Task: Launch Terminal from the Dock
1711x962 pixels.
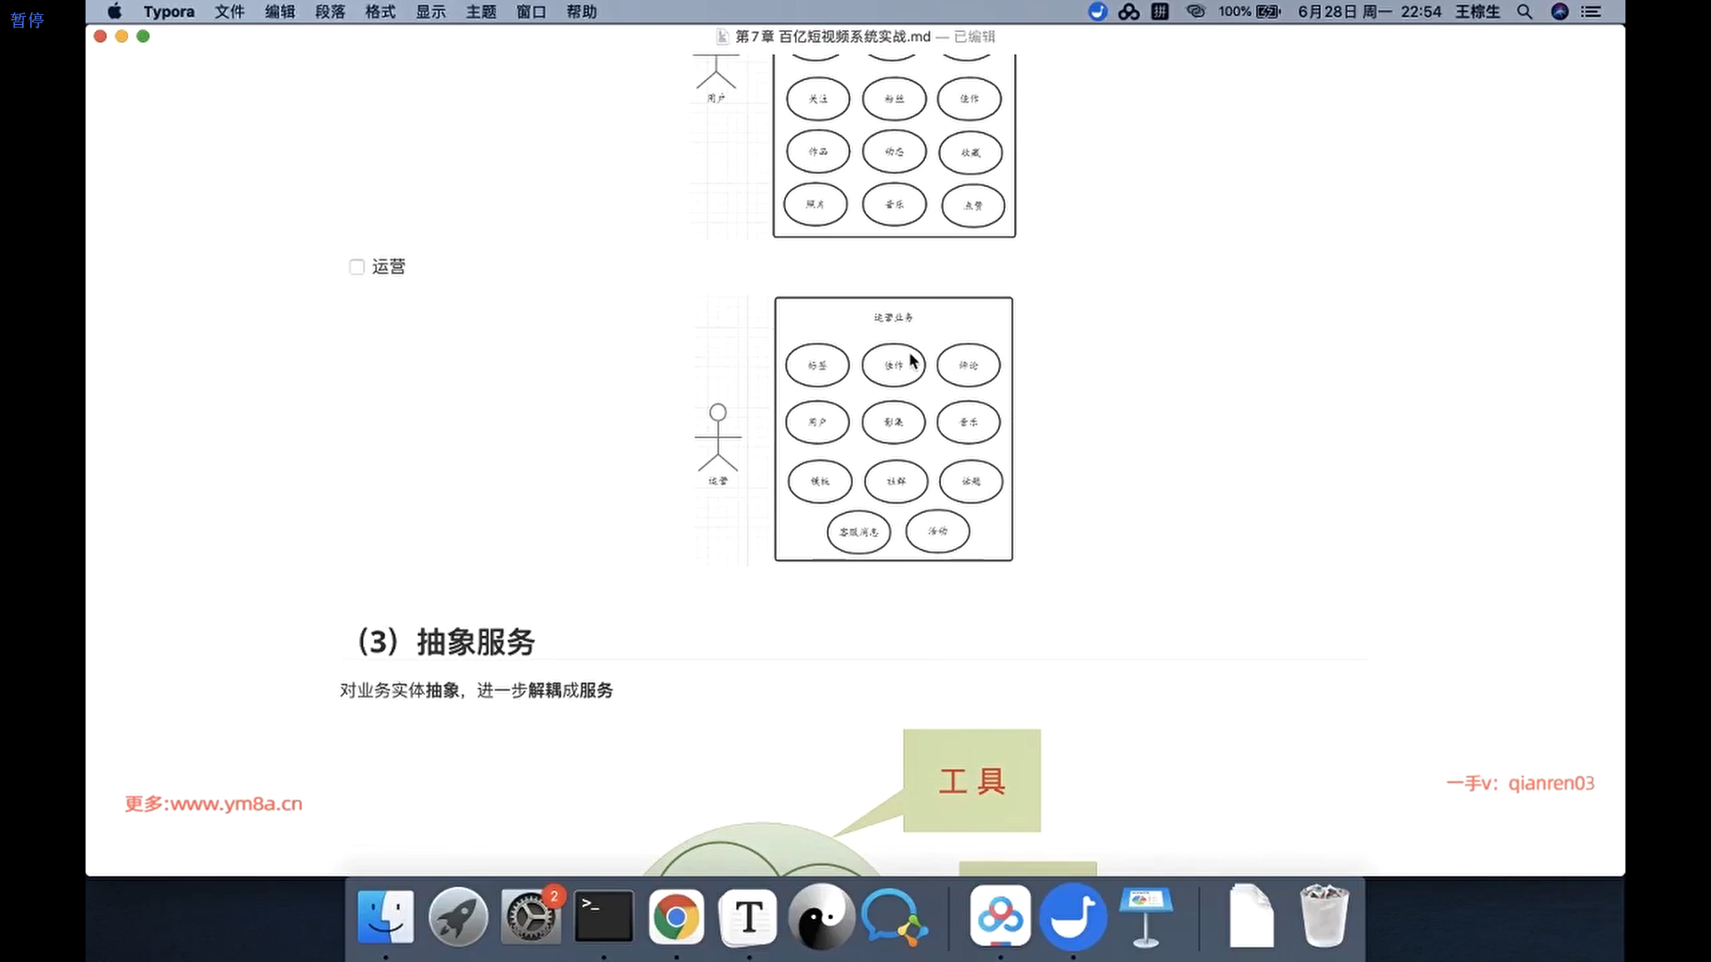Action: pos(603,917)
